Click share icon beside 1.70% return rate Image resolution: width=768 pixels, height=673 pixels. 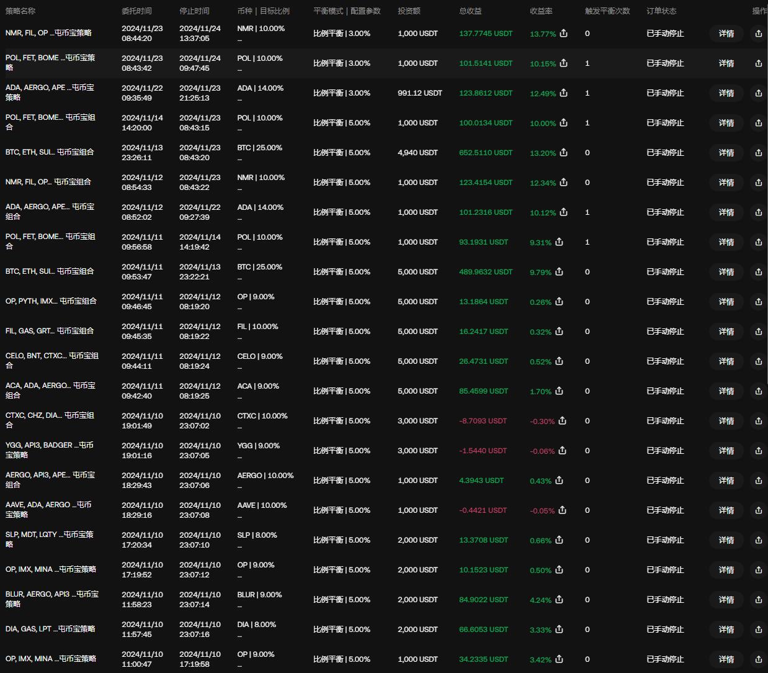559,391
